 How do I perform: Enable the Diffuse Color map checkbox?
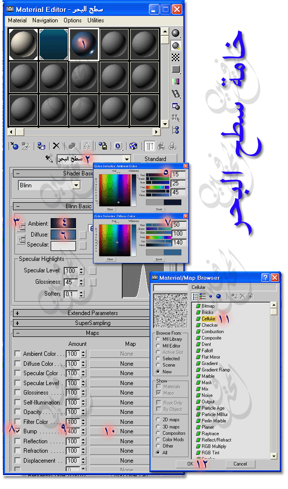(18, 364)
